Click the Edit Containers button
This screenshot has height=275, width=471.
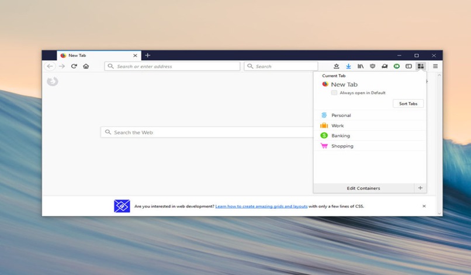coord(363,188)
